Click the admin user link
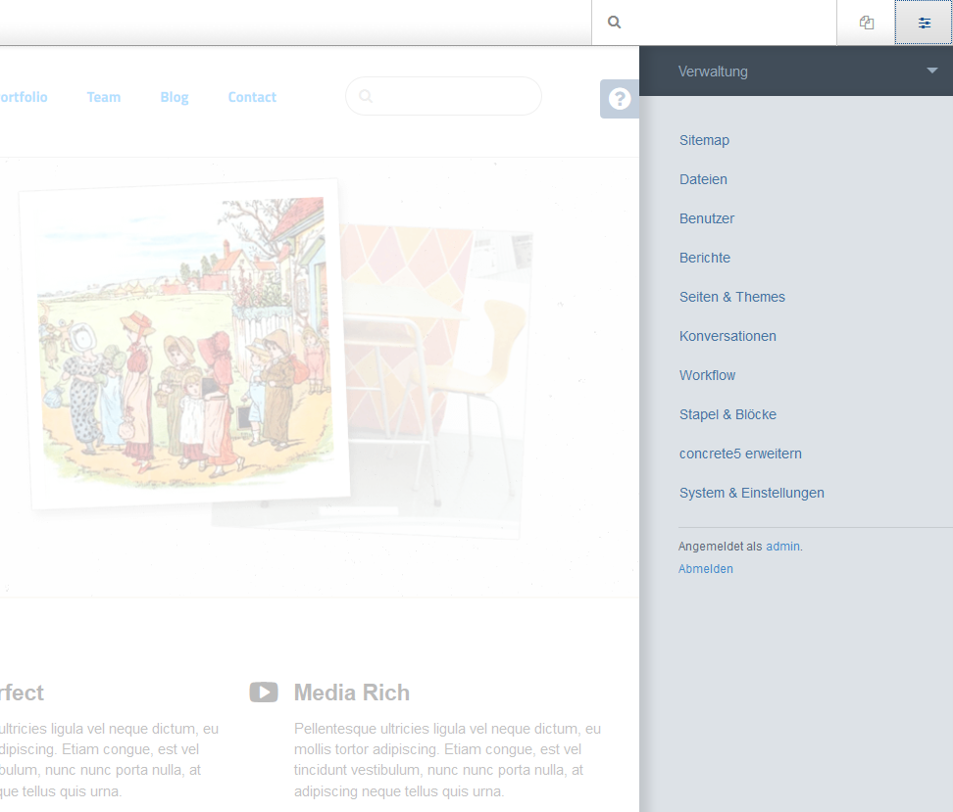Viewport: 953px width, 812px height. click(782, 546)
